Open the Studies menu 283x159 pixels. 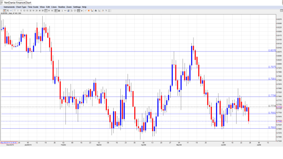pos(62,7)
